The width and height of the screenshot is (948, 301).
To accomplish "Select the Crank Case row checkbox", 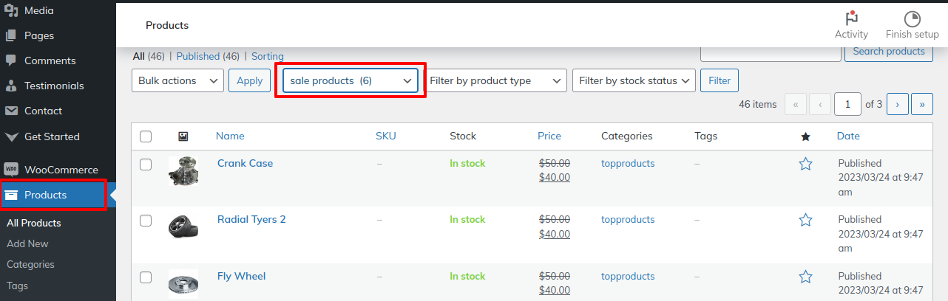I will tap(146, 165).
